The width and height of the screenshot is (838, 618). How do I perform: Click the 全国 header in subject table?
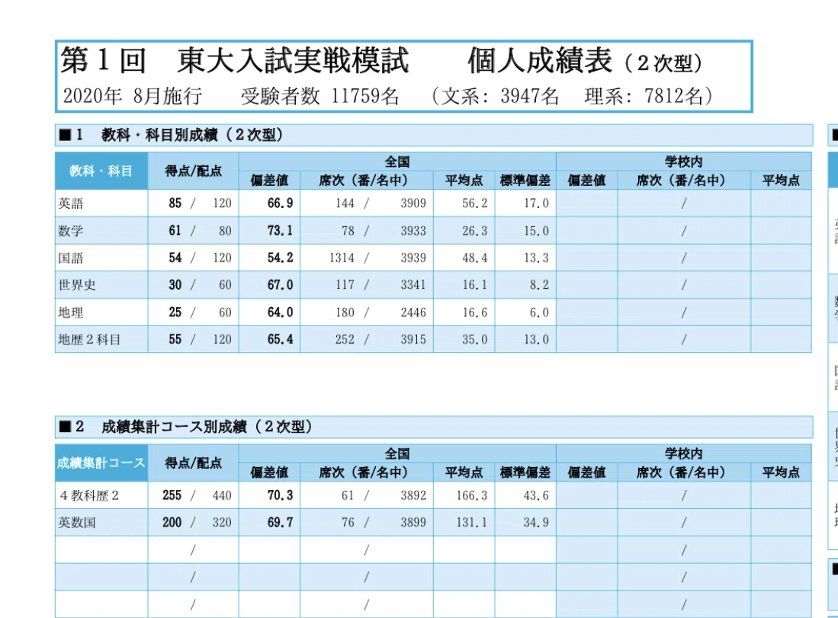pyautogui.click(x=397, y=162)
